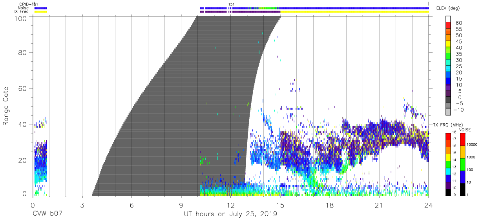Click the '10000' NOISE scale label
The width and height of the screenshot is (482, 222).
pyautogui.click(x=472, y=145)
